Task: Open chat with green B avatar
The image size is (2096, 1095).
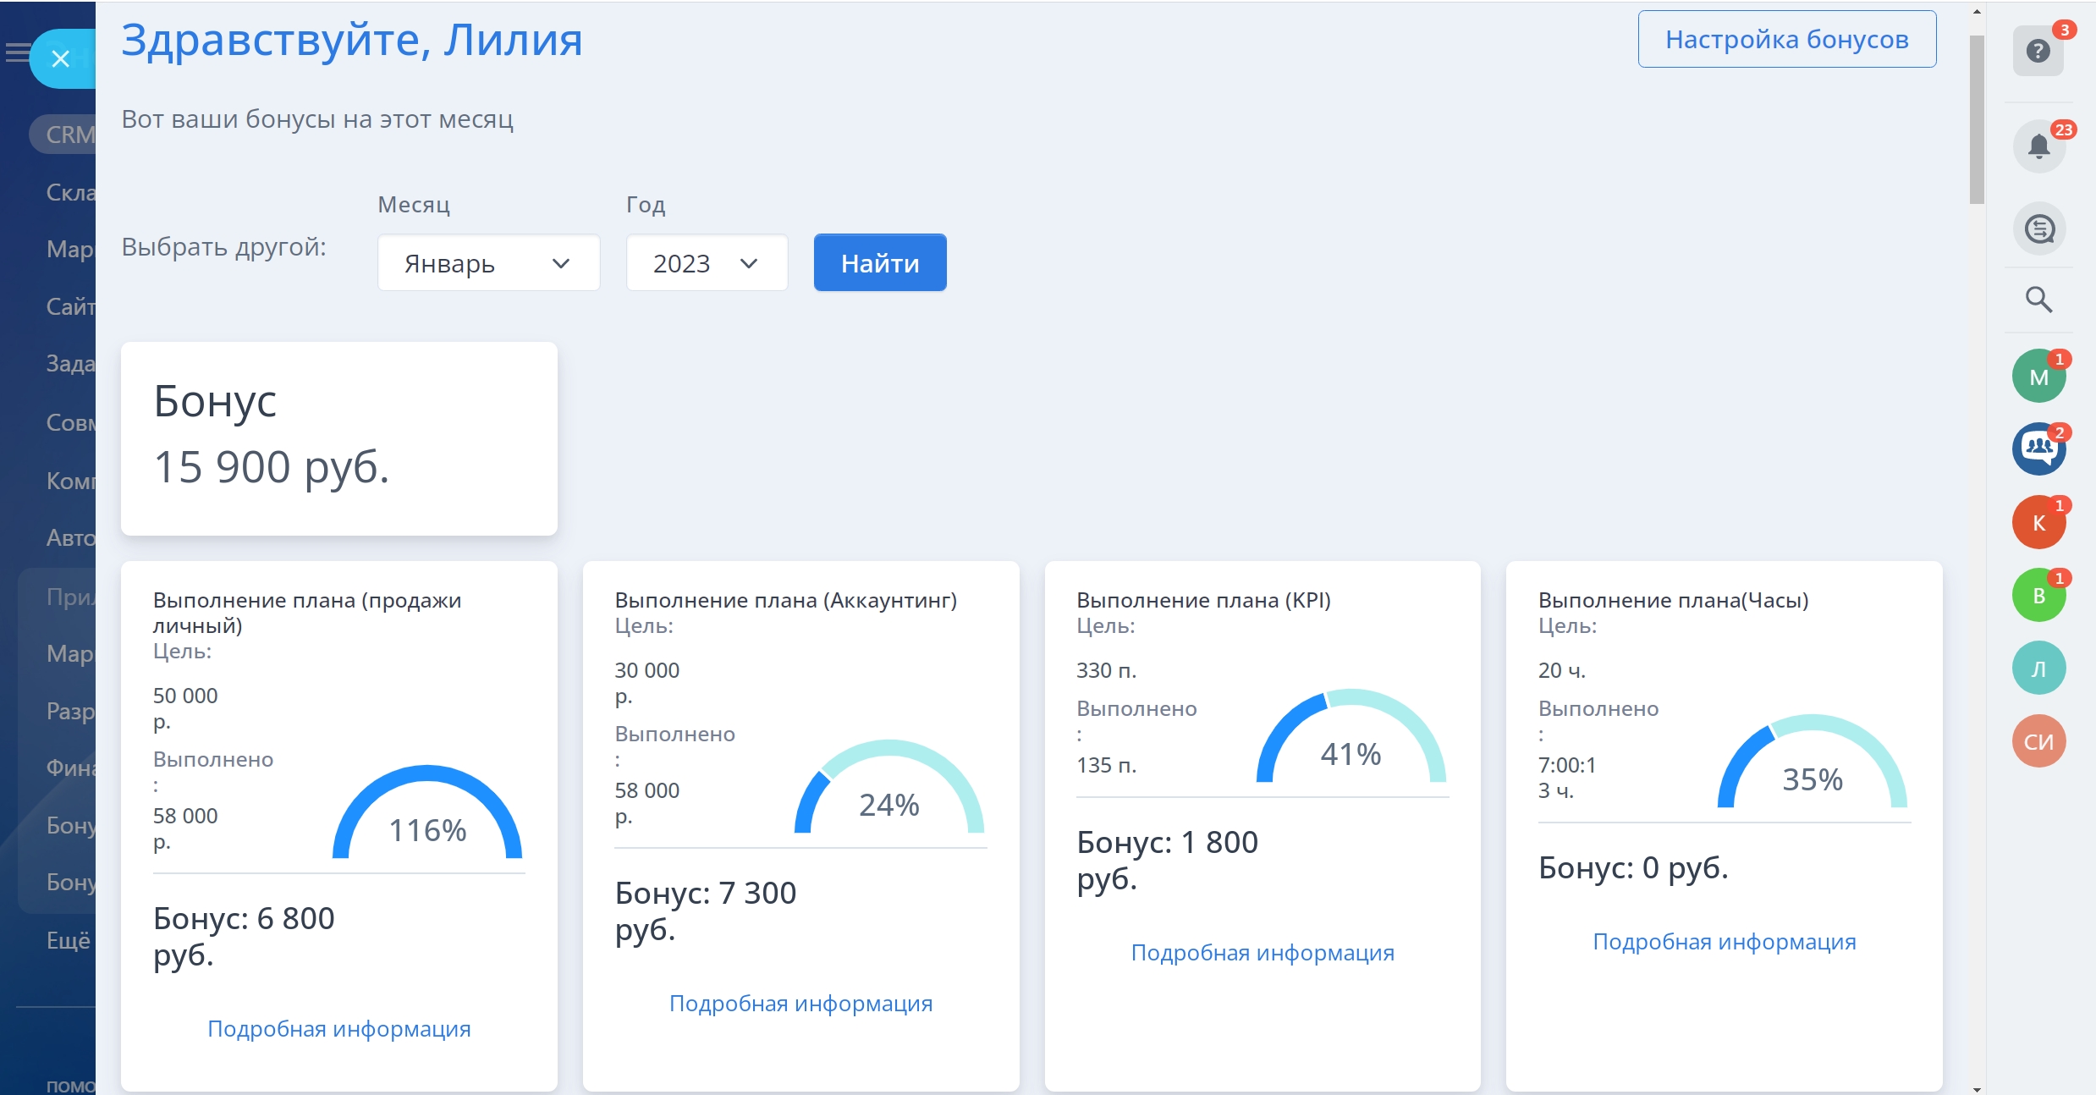Action: click(x=2038, y=596)
